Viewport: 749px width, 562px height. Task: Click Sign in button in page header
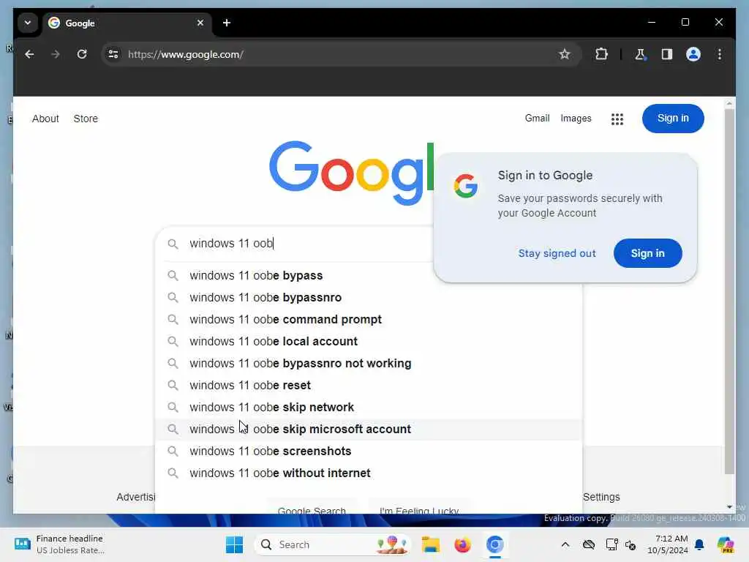point(673,119)
